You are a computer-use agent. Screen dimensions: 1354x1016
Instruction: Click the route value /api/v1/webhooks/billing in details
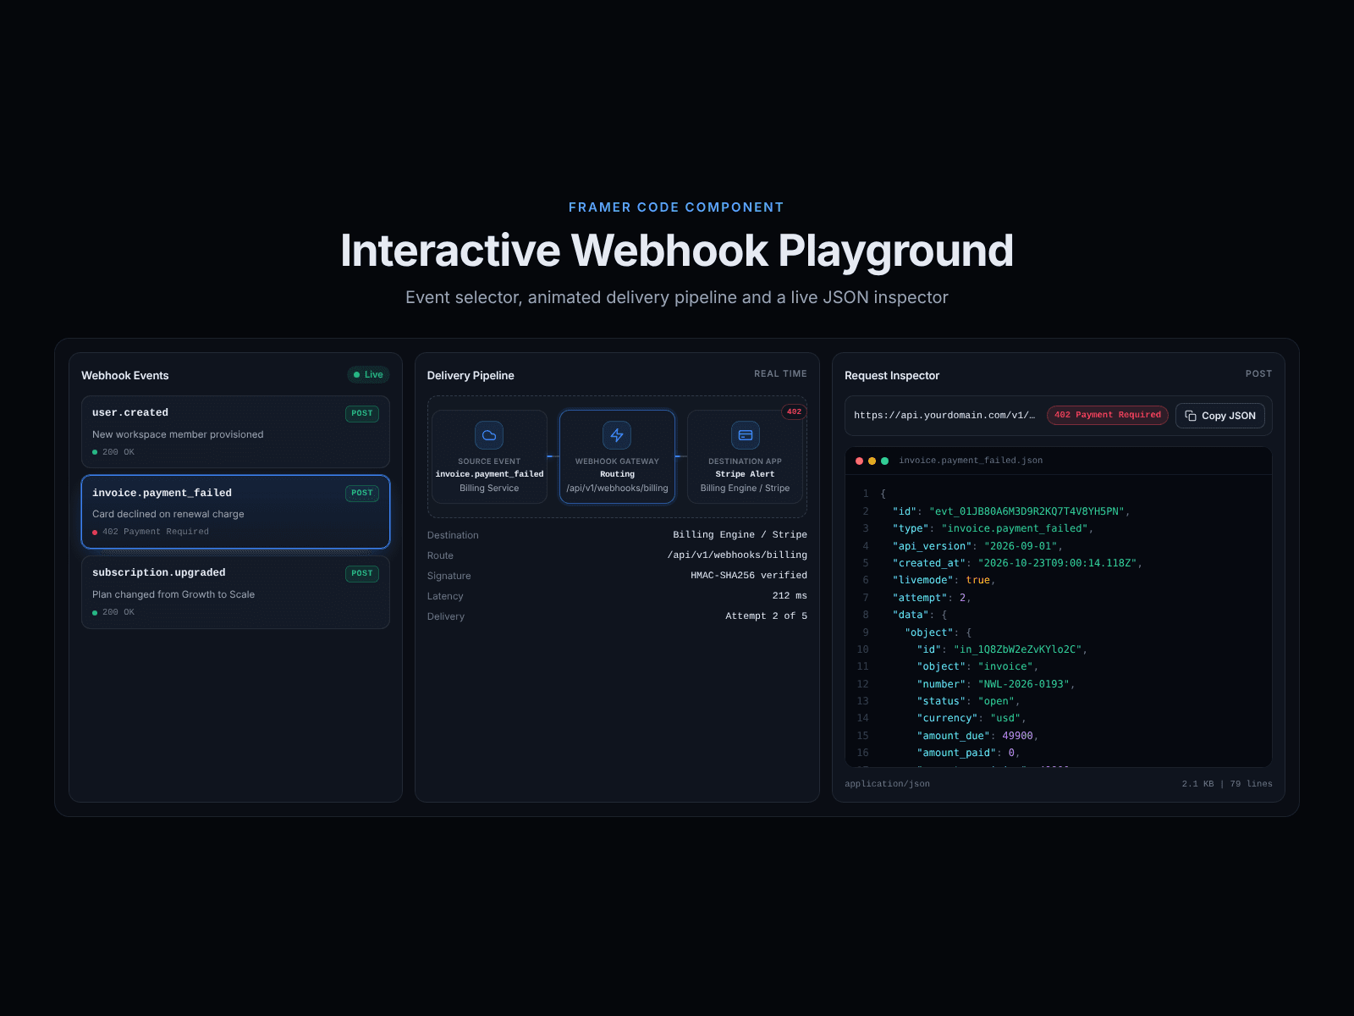(x=737, y=555)
